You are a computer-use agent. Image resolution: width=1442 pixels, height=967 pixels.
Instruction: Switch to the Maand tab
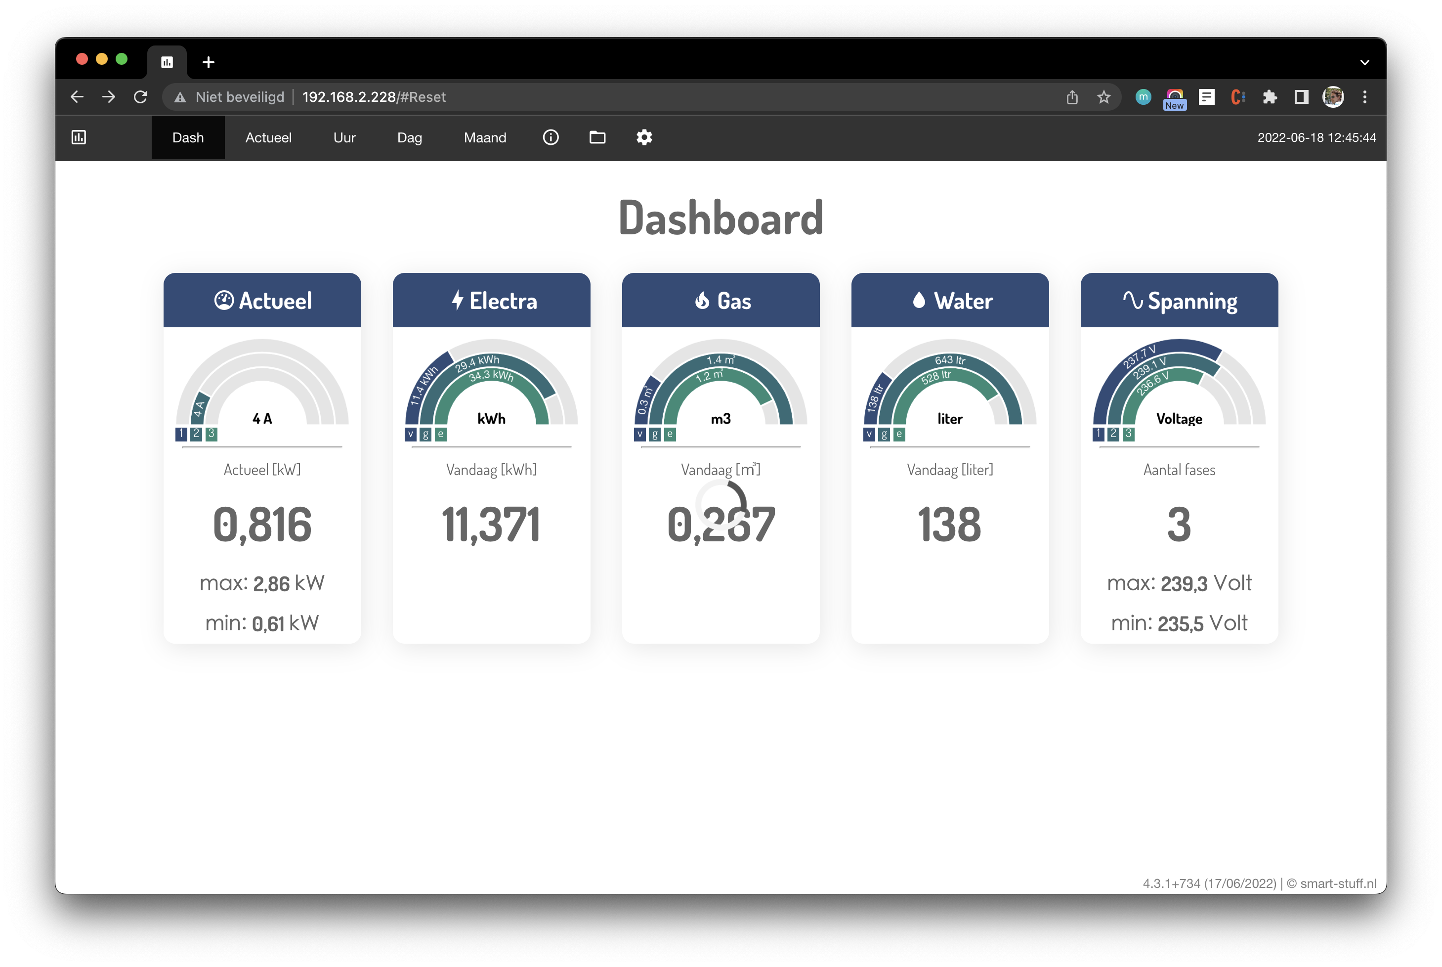(485, 137)
